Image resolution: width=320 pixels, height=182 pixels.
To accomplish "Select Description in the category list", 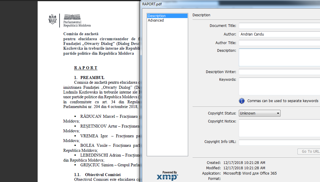I will coord(167,16).
